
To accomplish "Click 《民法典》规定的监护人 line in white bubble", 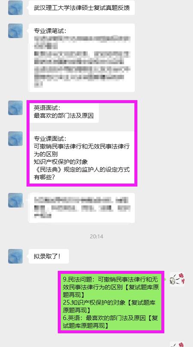I will coord(82,169).
